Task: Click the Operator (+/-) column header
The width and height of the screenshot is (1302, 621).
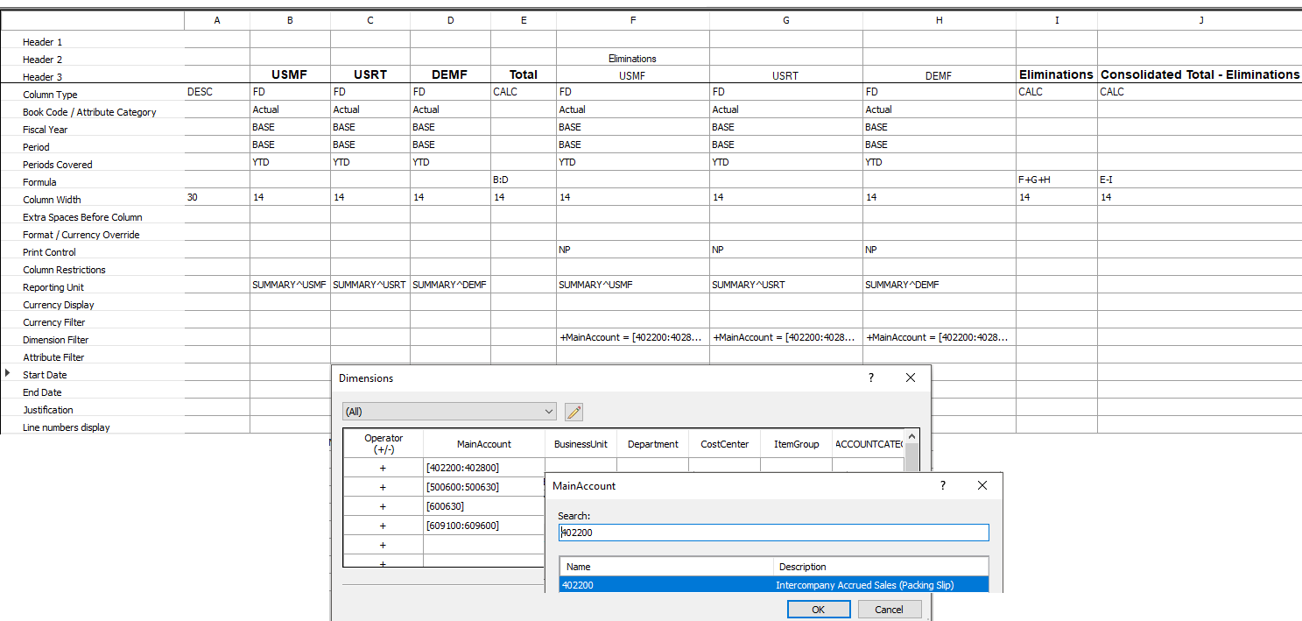Action: coord(384,444)
